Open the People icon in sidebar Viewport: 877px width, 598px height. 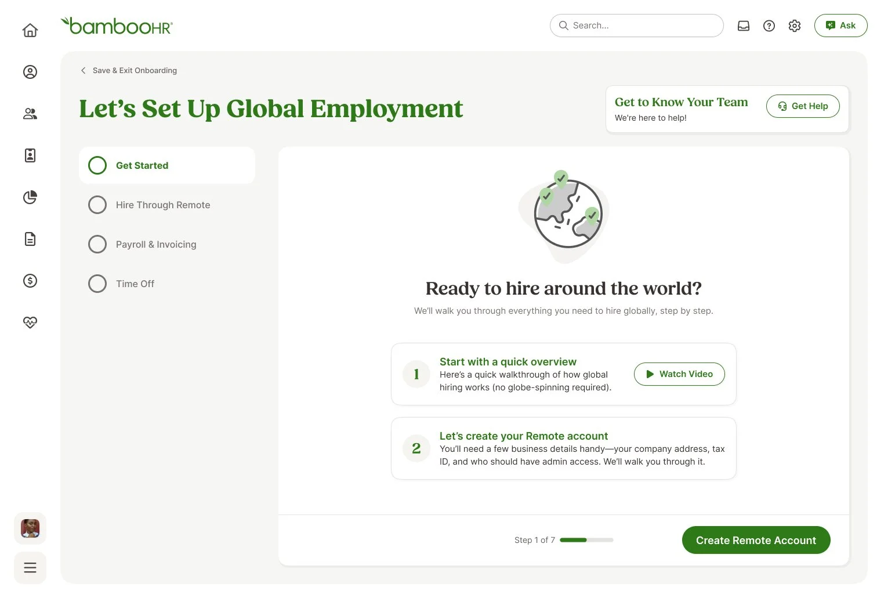30,114
